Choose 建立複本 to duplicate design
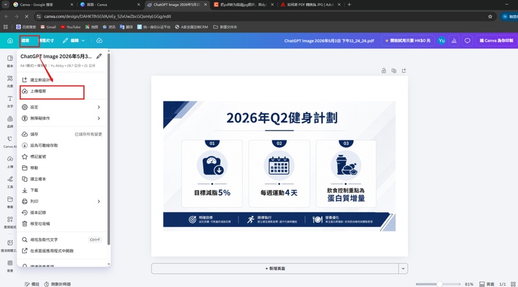Image resolution: width=518 pixels, height=287 pixels. [x=62, y=179]
